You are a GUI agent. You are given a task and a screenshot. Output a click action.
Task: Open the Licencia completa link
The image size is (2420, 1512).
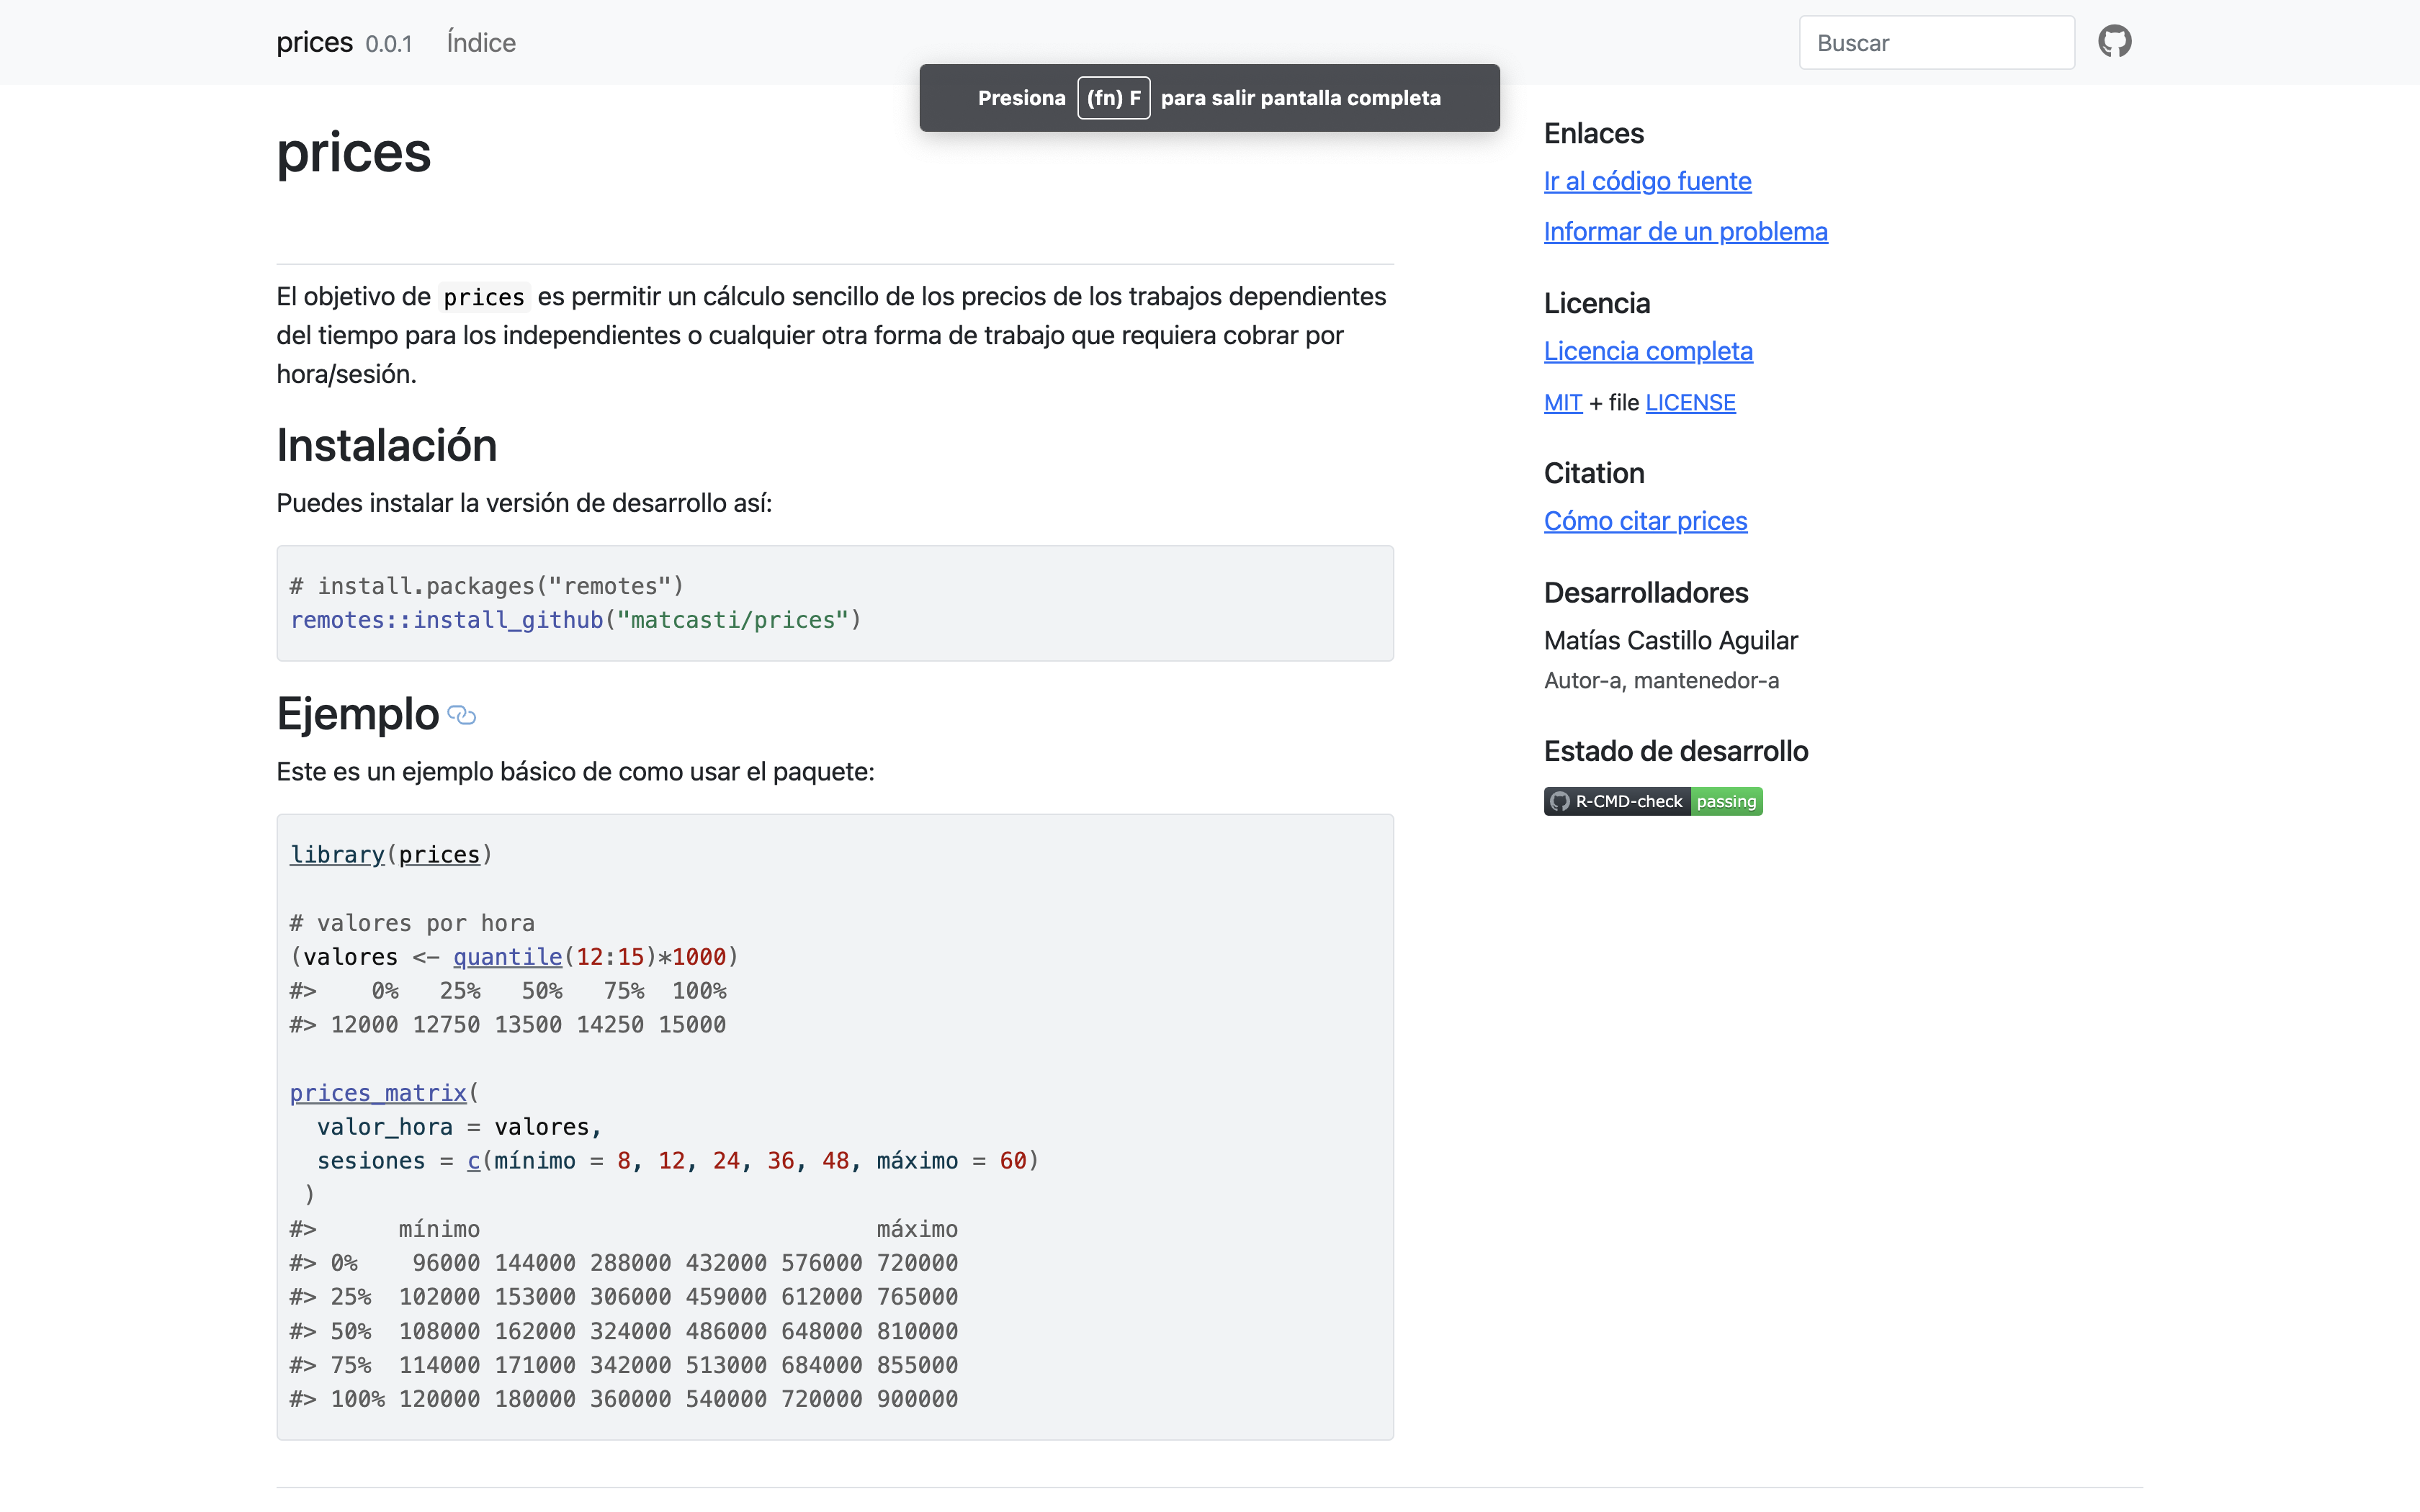pos(1648,351)
